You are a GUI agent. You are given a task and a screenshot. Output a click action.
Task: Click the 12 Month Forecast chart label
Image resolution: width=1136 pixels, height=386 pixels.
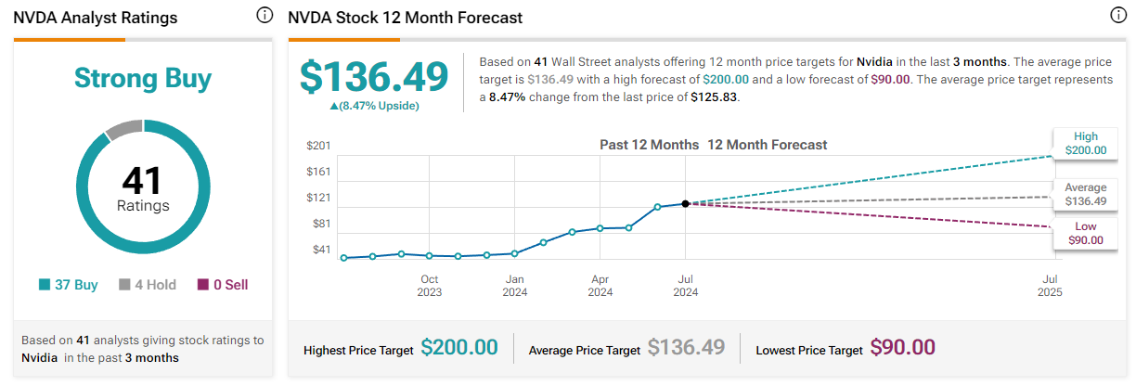click(767, 145)
